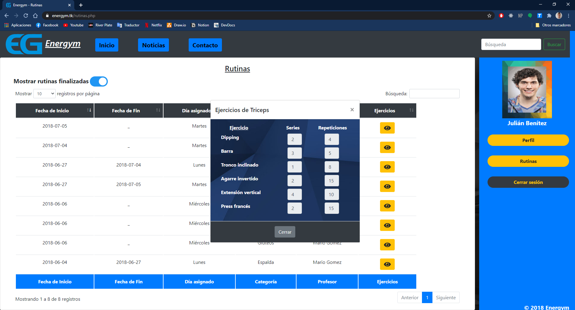Screen dimensions: 575x310
Task: Open Rutinas from the sidebar
Action: (x=528, y=161)
